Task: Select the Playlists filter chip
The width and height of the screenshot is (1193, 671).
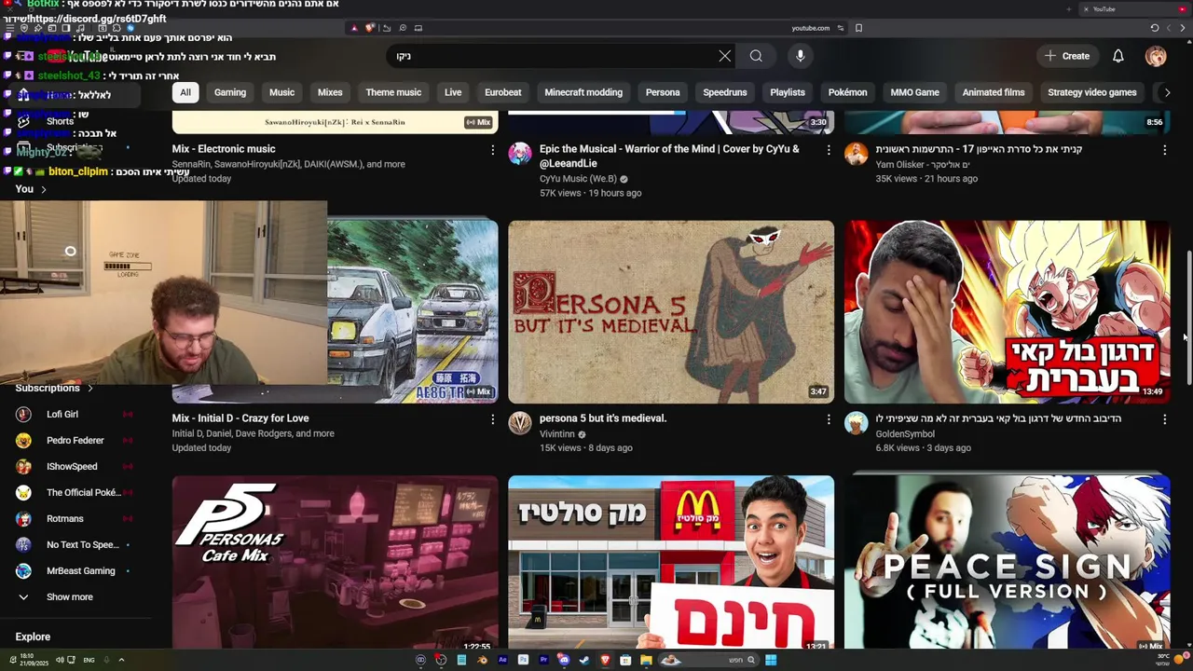Action: point(788,92)
